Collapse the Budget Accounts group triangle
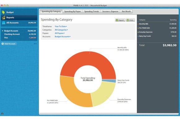 coord(2,31)
